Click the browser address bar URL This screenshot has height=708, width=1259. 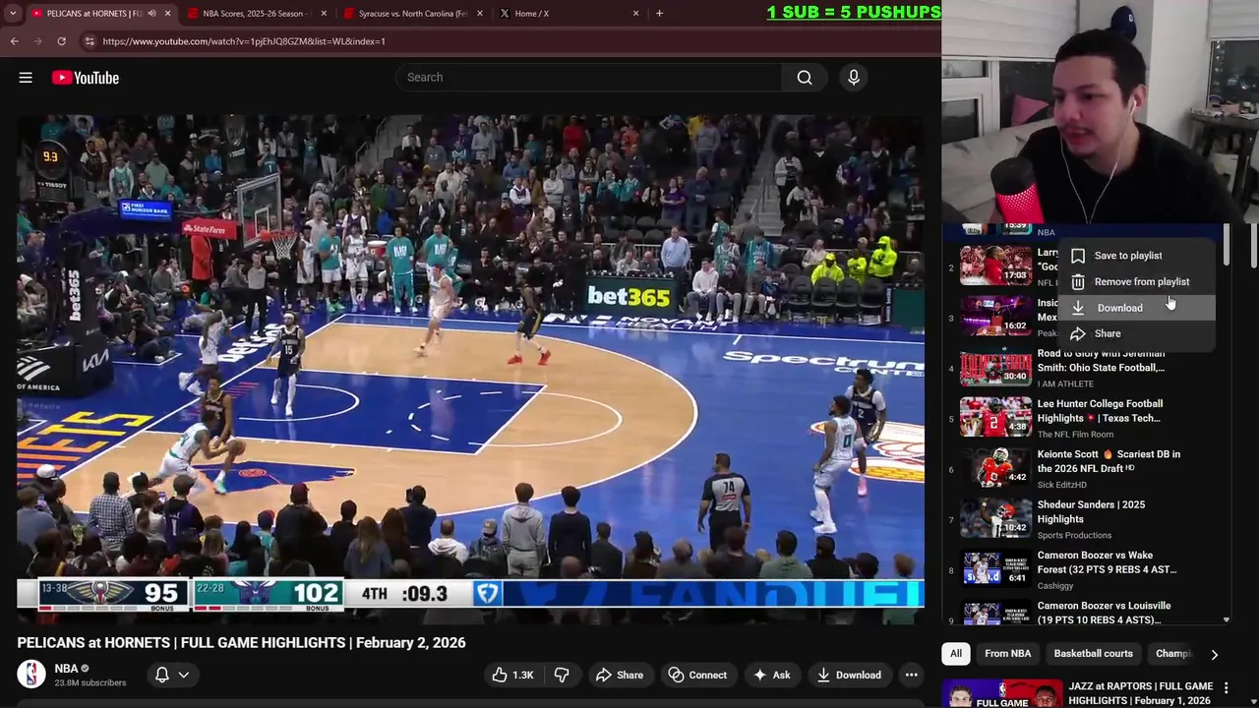244,41
